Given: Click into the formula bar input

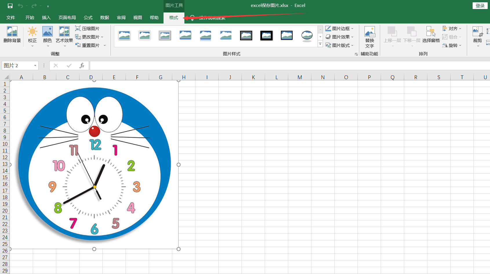Looking at the screenshot, I should (290, 66).
